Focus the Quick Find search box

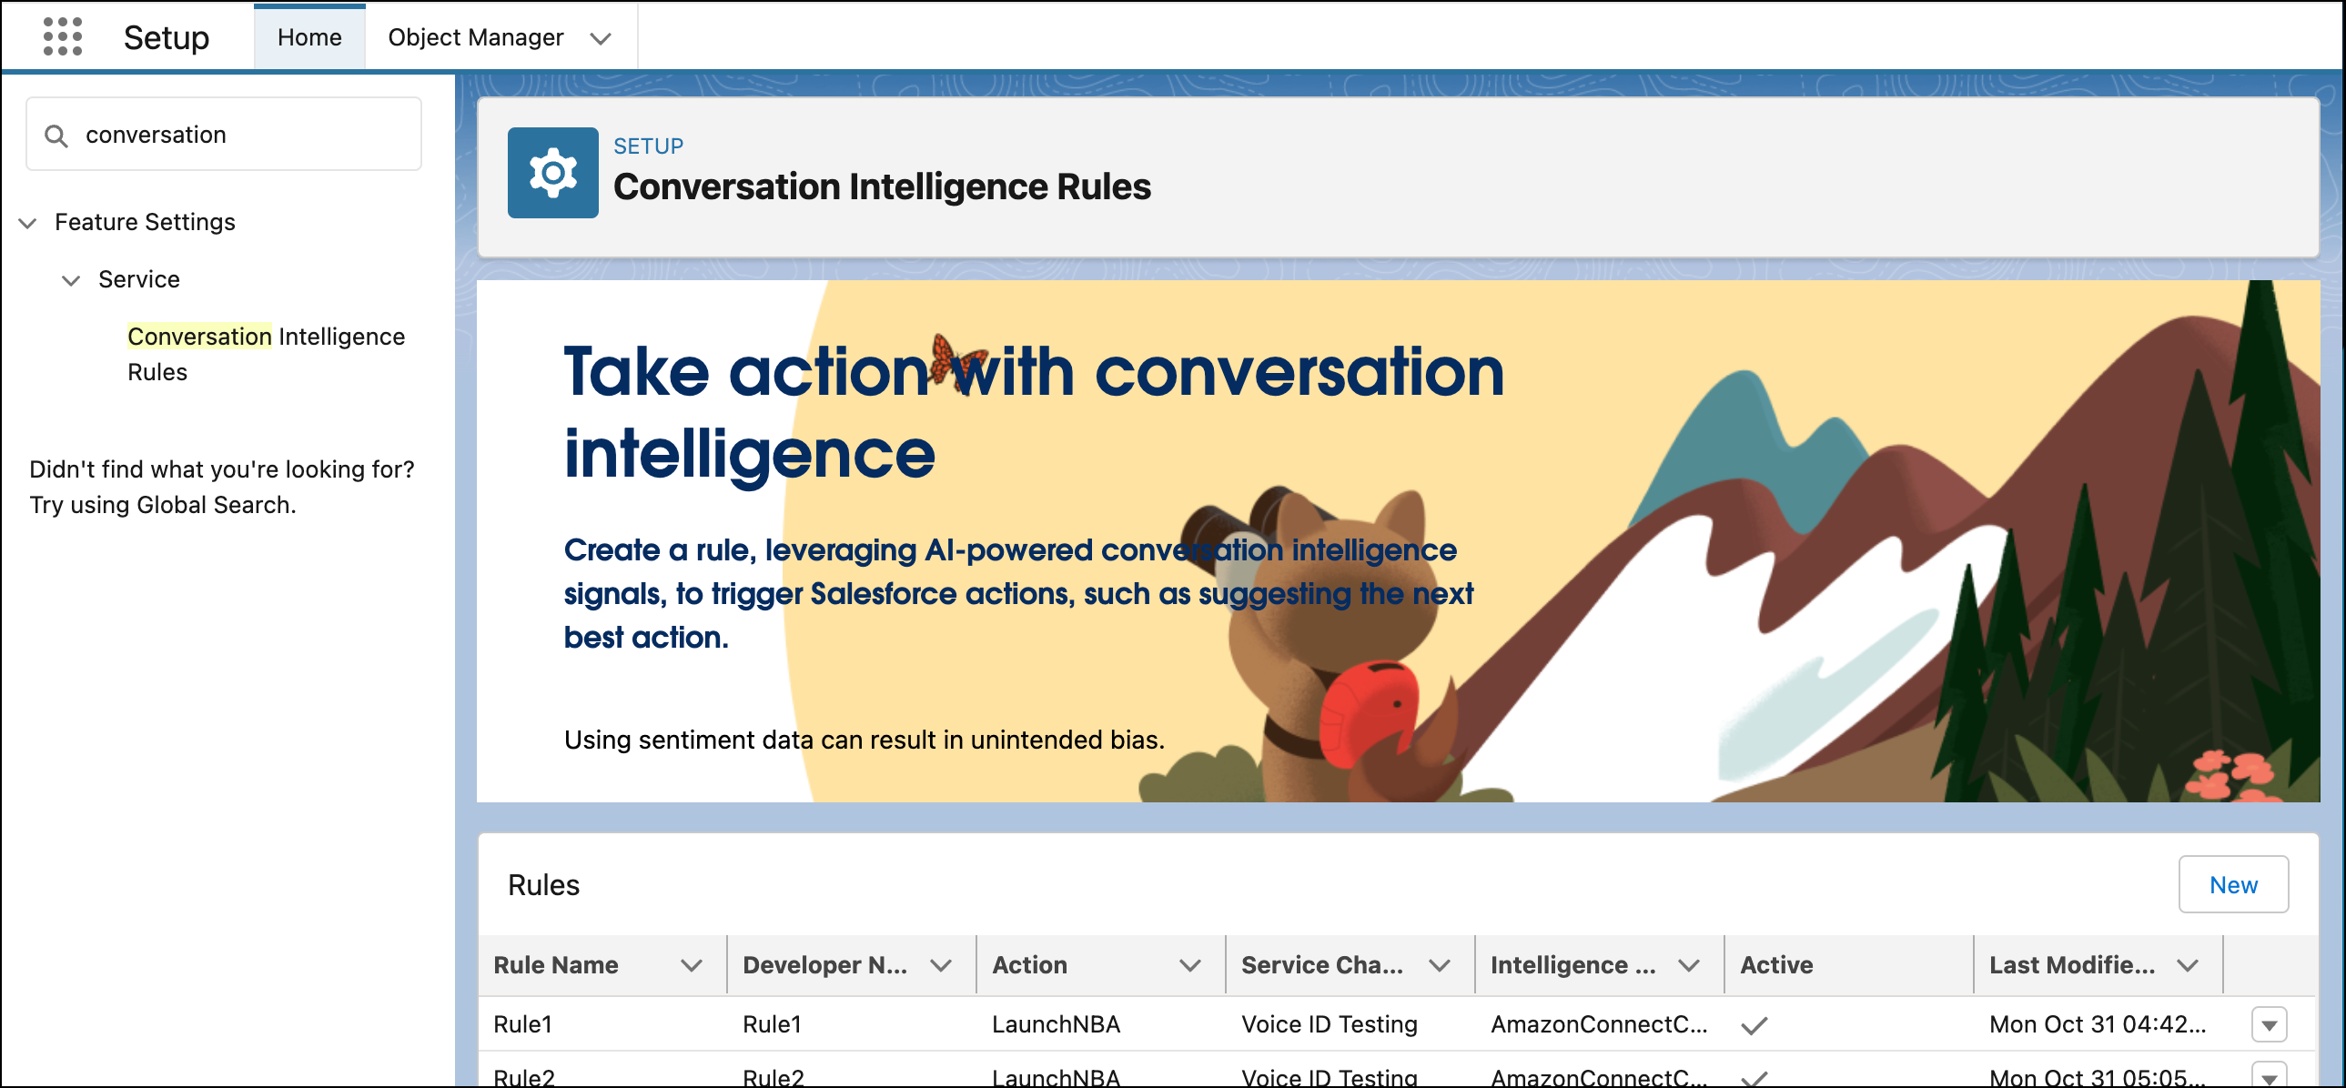pos(224,135)
